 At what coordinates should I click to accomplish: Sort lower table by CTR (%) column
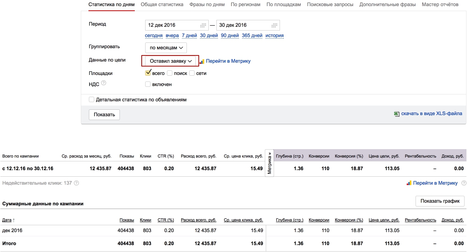(166, 220)
